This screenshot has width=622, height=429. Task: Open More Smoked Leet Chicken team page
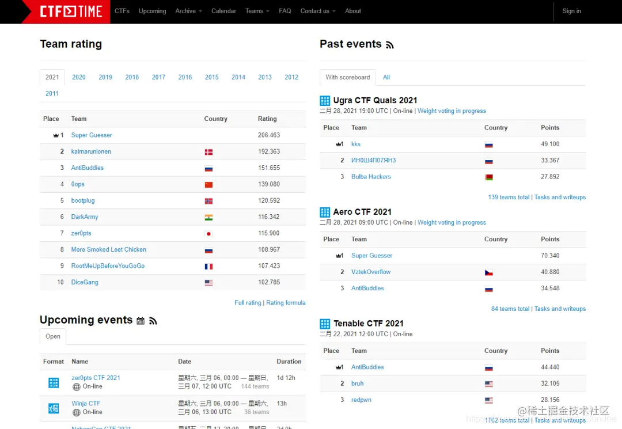pos(109,250)
